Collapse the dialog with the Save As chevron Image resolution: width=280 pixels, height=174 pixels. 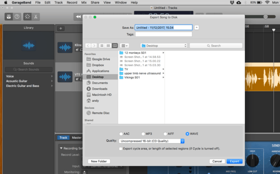(x=196, y=28)
